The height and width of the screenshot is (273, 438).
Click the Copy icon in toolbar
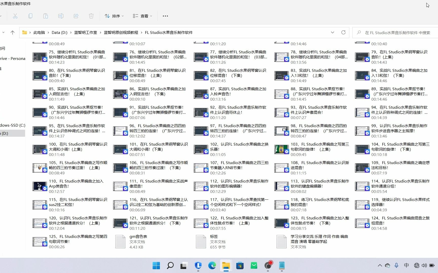pos(30,16)
